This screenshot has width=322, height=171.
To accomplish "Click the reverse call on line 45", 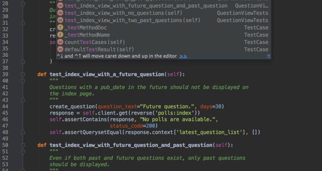I will (141, 113).
